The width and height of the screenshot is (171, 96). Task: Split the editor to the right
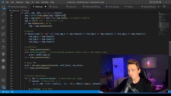click(164, 7)
